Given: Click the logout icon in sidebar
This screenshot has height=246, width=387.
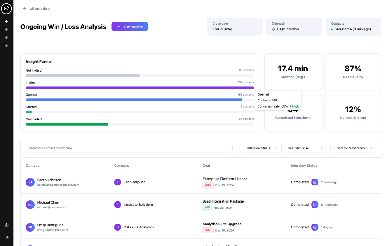Looking at the screenshot, I should pos(6,237).
